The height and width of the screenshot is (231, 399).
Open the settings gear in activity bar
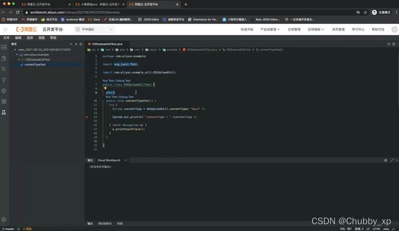pyautogui.click(x=4, y=219)
